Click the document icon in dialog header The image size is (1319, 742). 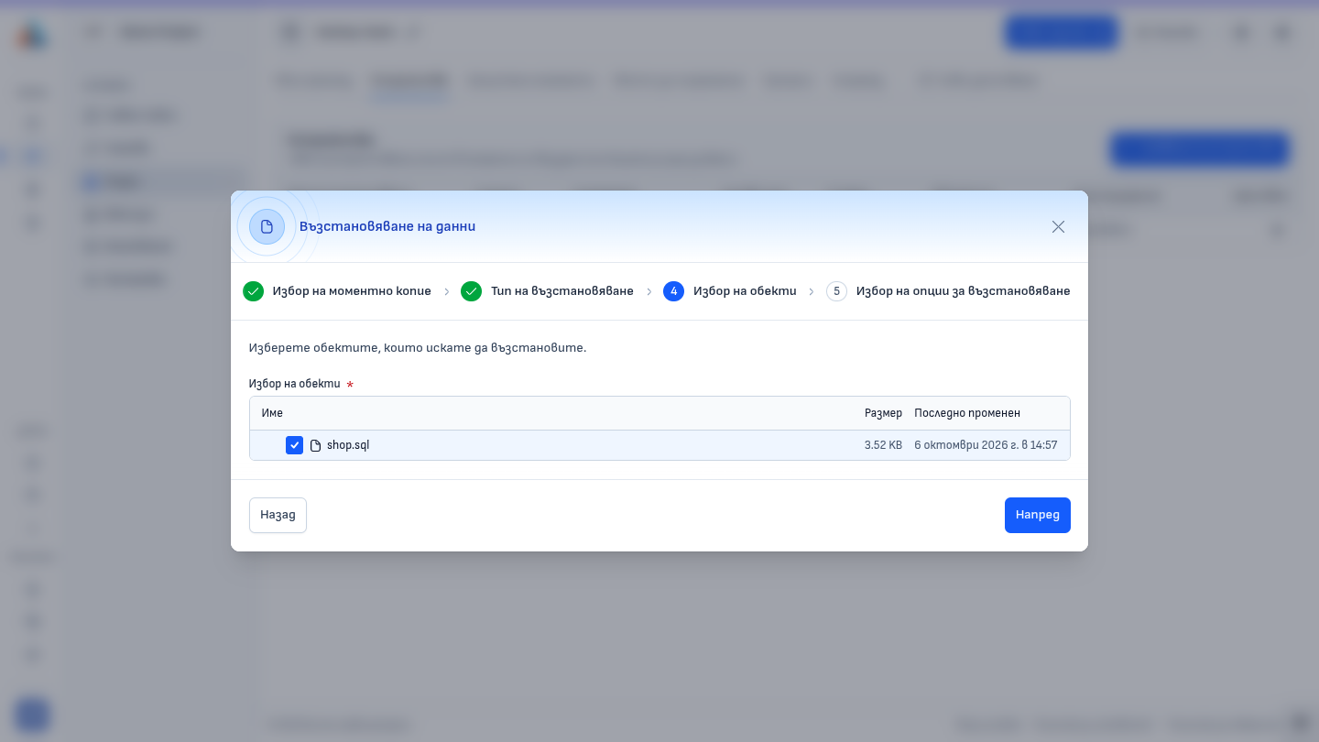tap(267, 226)
